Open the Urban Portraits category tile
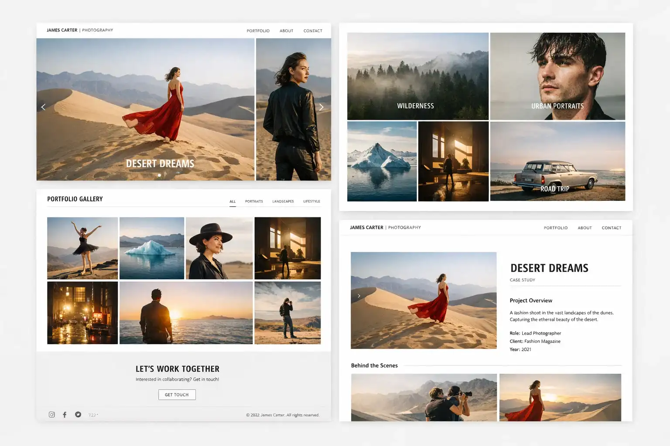This screenshot has height=446, width=670. coord(557,76)
